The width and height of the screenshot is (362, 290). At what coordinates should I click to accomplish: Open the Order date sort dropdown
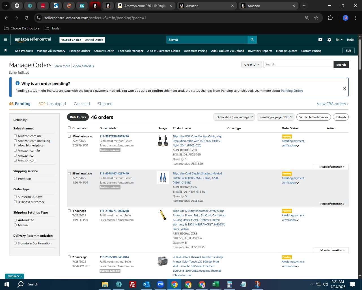pos(234,117)
